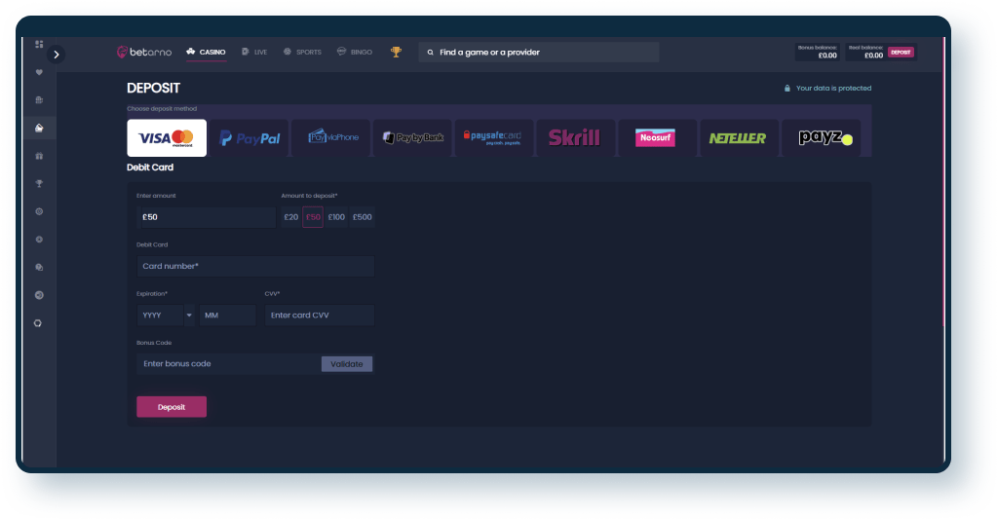The image size is (998, 520).
Task: Click the pink Deposit submit button
Action: click(x=172, y=407)
